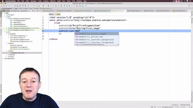Click the Find magnifier icon in toolbar
The height and width of the screenshot is (108, 193).
[23, 6]
